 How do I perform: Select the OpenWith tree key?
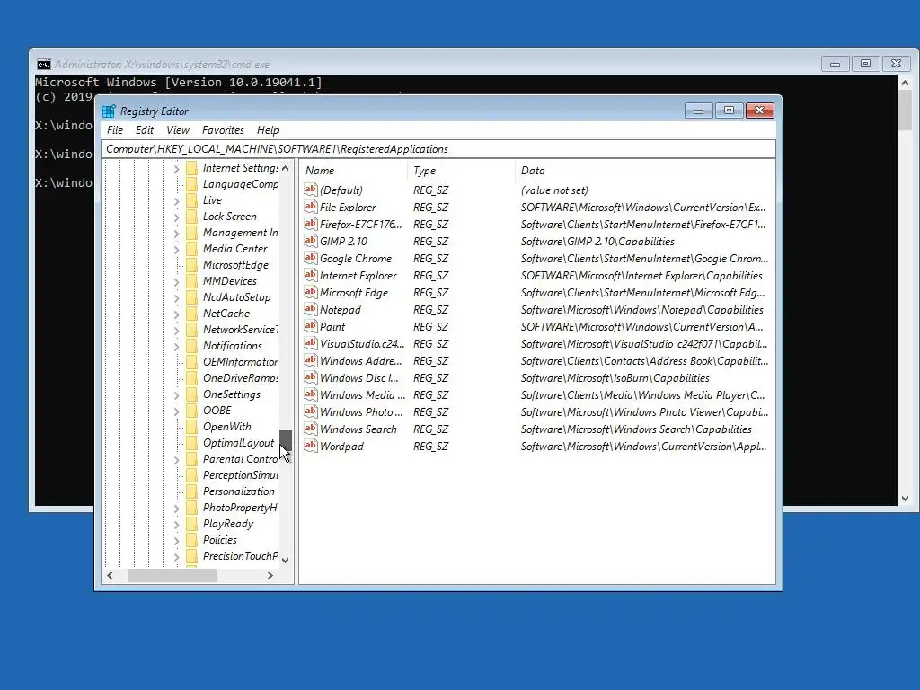pyautogui.click(x=226, y=427)
